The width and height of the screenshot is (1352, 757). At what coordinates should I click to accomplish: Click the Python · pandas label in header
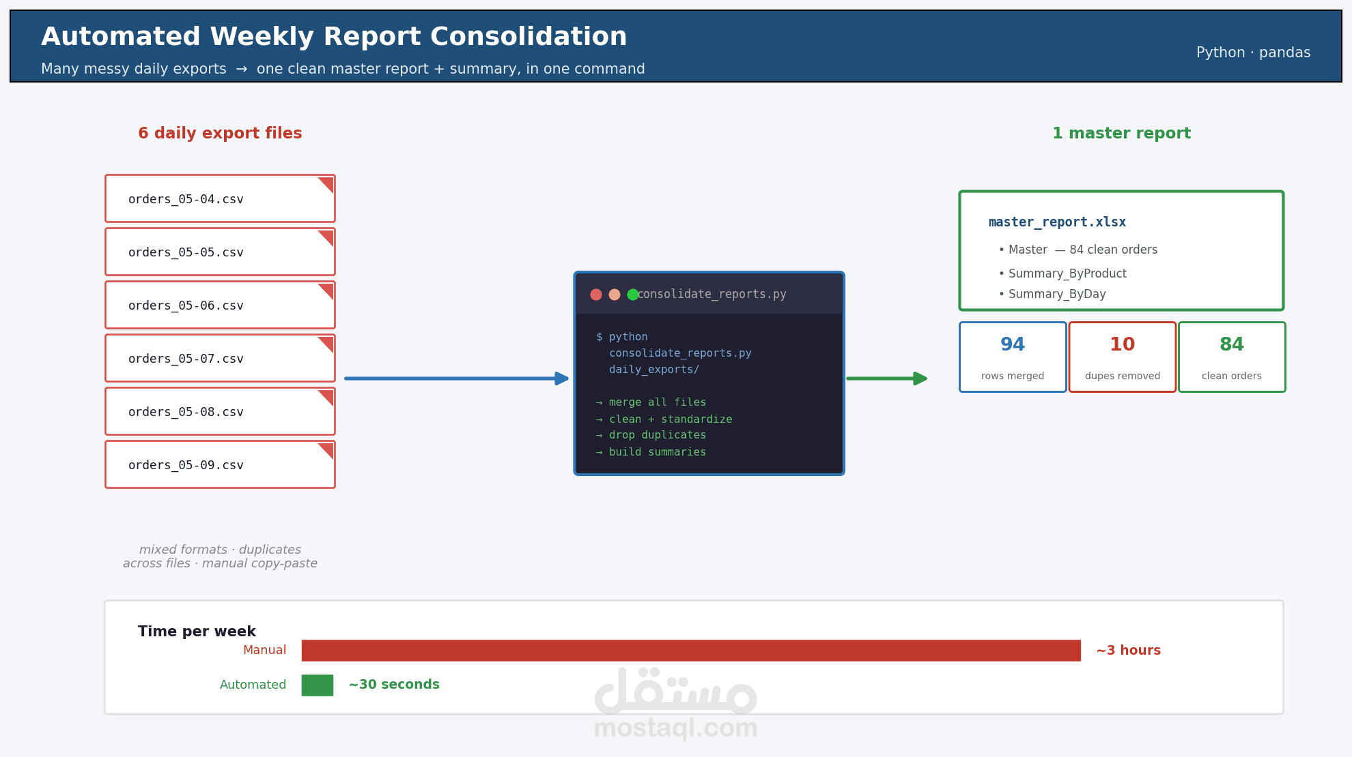[x=1253, y=53]
